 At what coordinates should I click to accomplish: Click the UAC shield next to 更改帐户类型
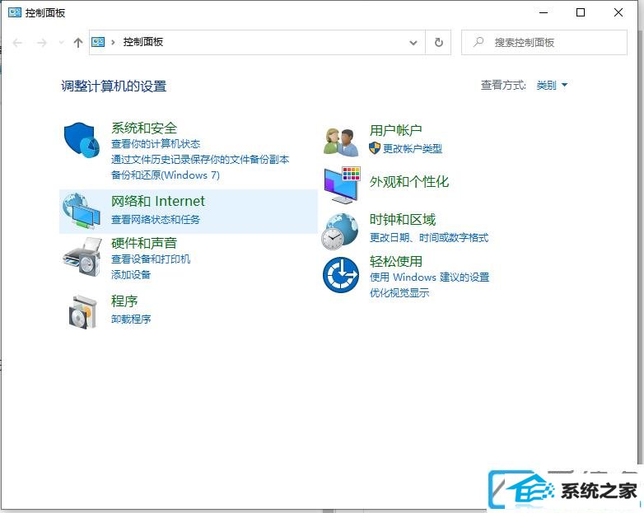pyautogui.click(x=374, y=148)
